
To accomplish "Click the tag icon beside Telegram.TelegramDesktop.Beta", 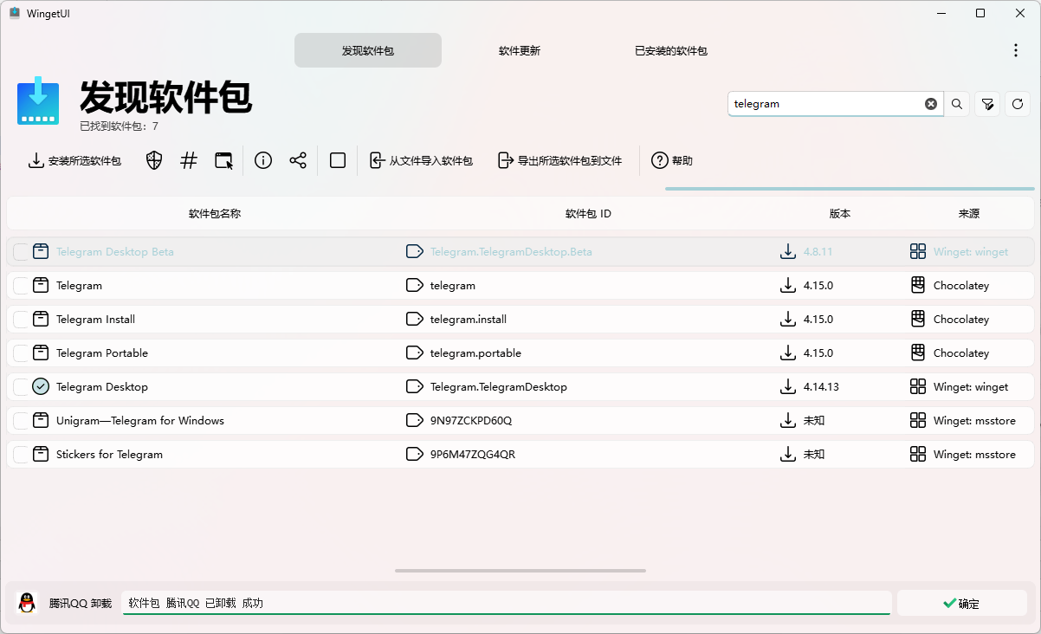I will pos(415,251).
